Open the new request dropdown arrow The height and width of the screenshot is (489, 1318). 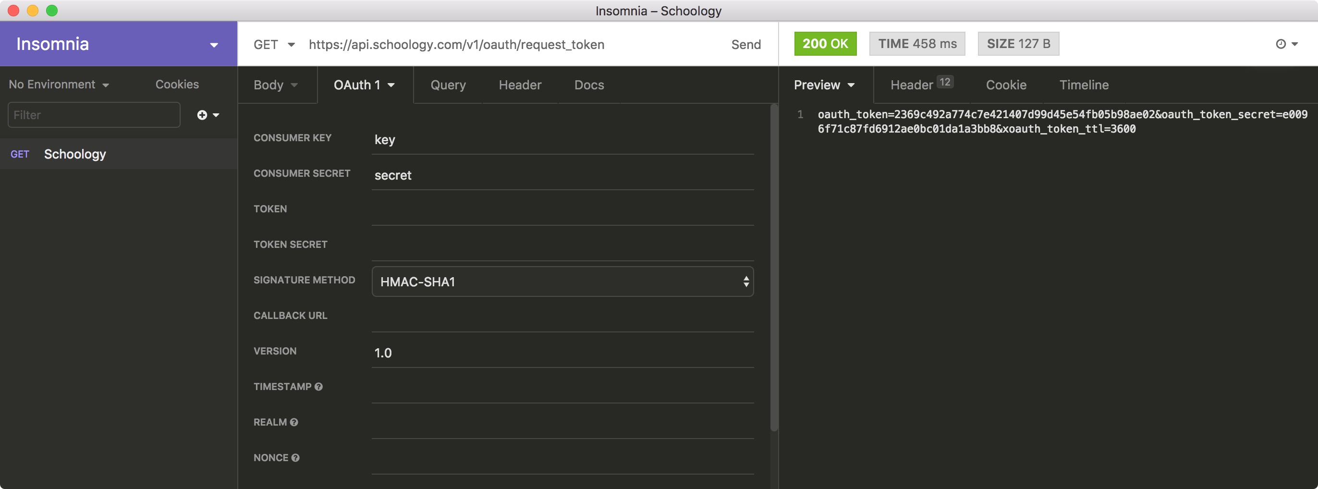(x=217, y=115)
